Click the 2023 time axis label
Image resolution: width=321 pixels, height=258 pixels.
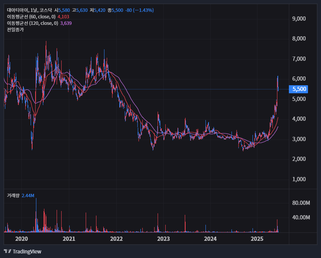[x=163, y=239]
